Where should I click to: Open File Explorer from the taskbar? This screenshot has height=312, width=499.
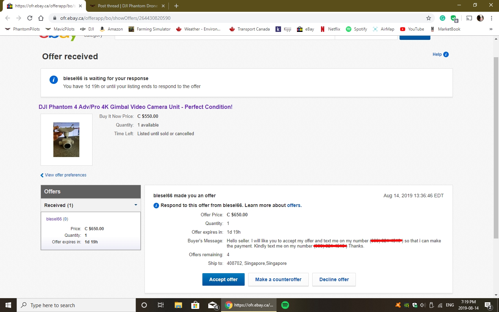click(x=178, y=305)
